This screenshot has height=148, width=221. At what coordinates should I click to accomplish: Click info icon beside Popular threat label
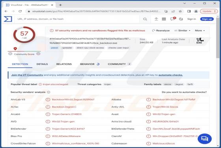(40, 84)
